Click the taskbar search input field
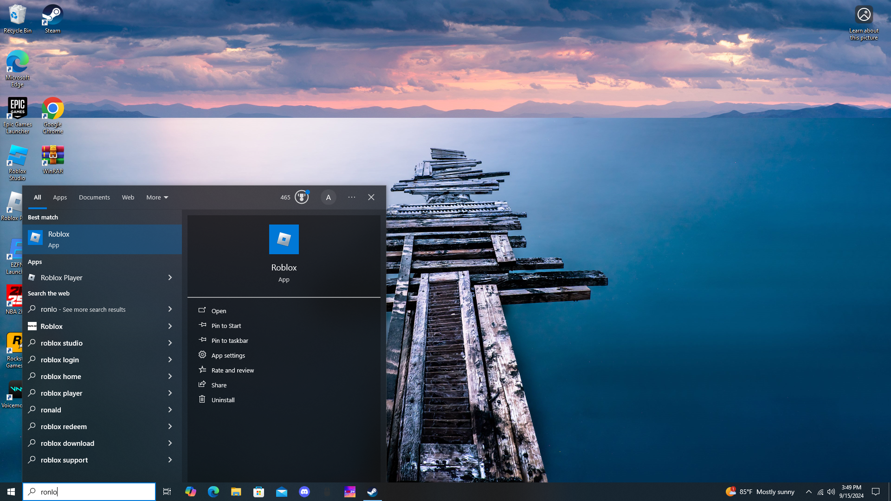 [x=93, y=492]
